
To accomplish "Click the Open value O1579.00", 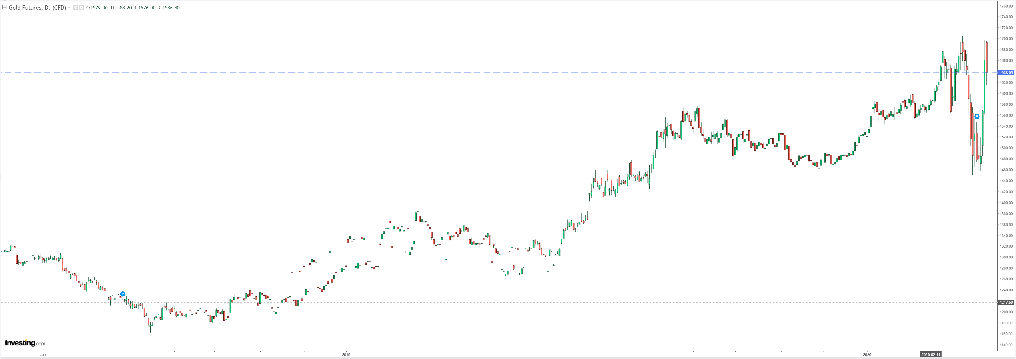I will [97, 8].
